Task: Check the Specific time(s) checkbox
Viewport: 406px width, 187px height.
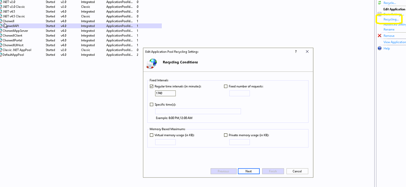Action: coord(151,104)
